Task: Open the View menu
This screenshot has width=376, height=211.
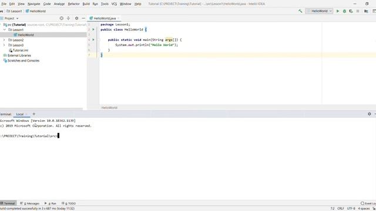Action: coord(21,4)
